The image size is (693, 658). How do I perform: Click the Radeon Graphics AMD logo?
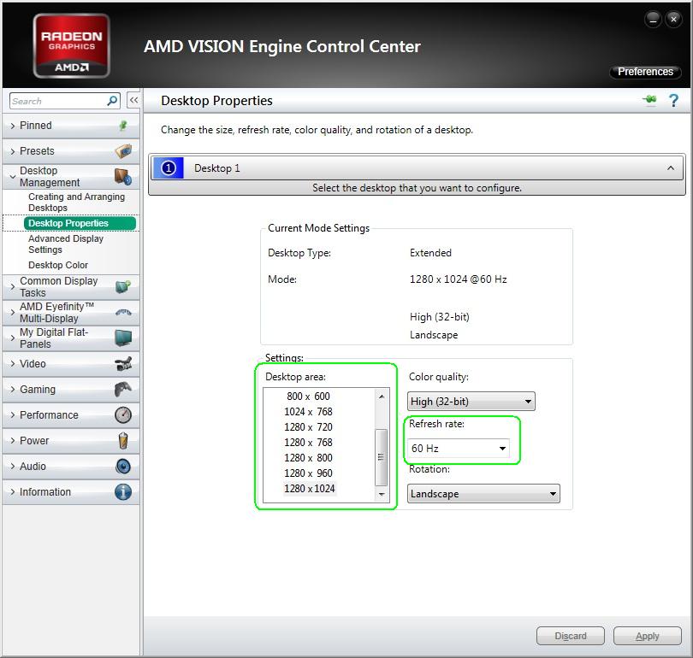[72, 46]
